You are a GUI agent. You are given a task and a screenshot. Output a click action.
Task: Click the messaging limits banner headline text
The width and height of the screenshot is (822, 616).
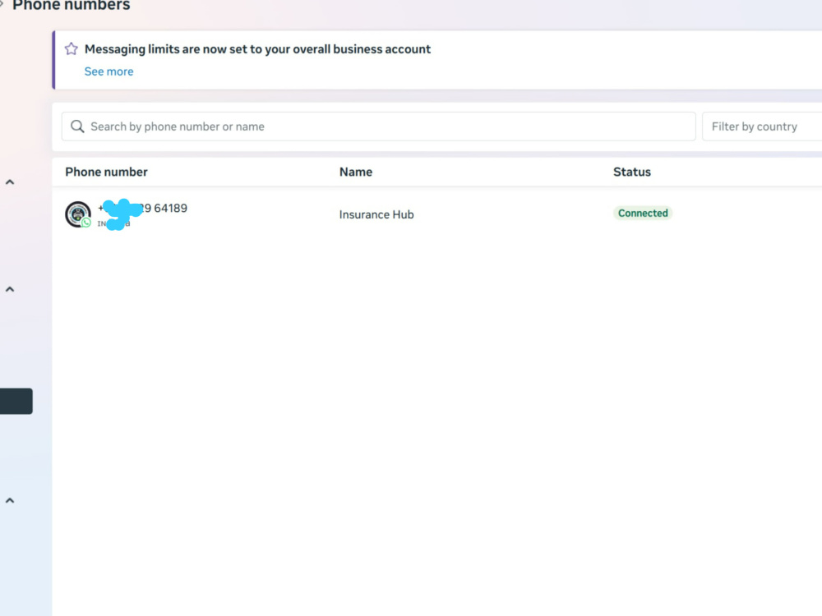pyautogui.click(x=257, y=49)
